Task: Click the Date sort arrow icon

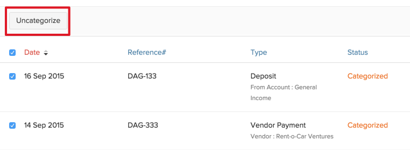Action: [x=46, y=53]
